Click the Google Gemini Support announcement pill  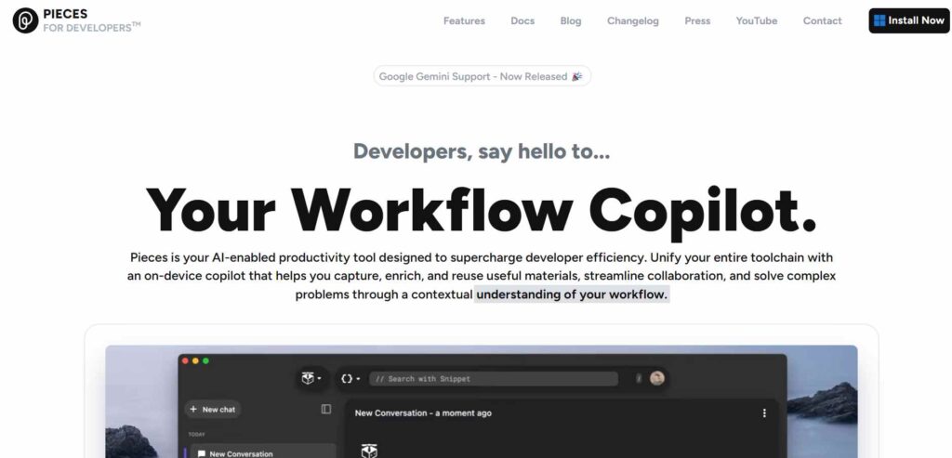(x=482, y=76)
